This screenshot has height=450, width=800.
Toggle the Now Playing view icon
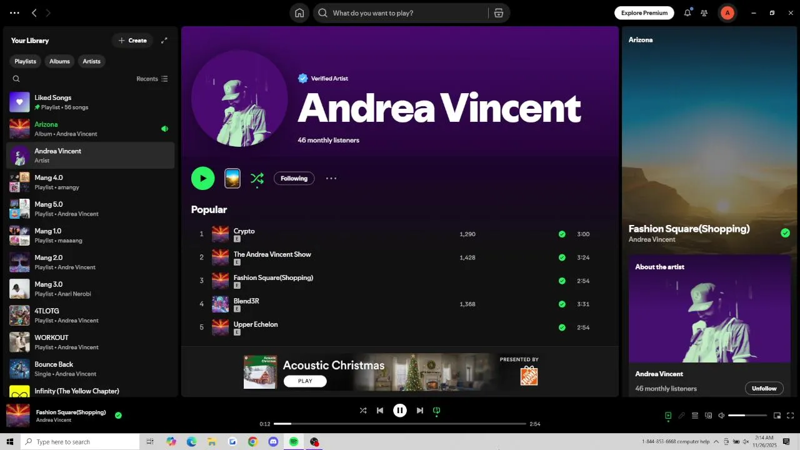(668, 416)
